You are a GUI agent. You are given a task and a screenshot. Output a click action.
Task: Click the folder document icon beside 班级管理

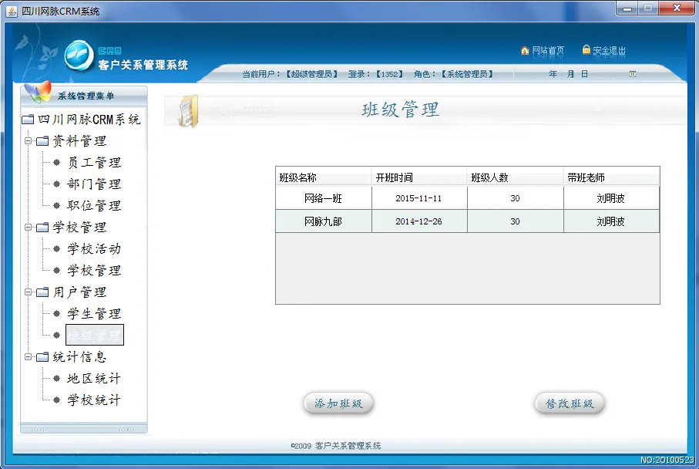[x=187, y=110]
